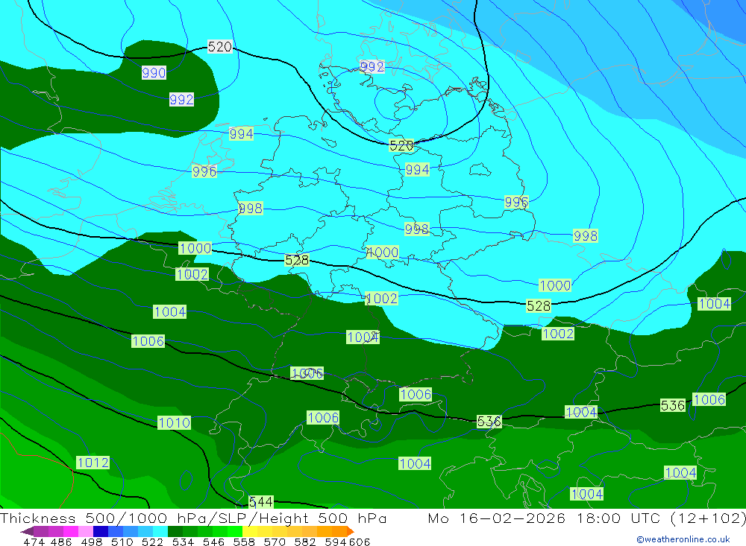Click the map title 'Thickness 500/1000 hPa/SLP/Height 500 hPa'
Viewport: 746px width, 546px height.
point(193,518)
